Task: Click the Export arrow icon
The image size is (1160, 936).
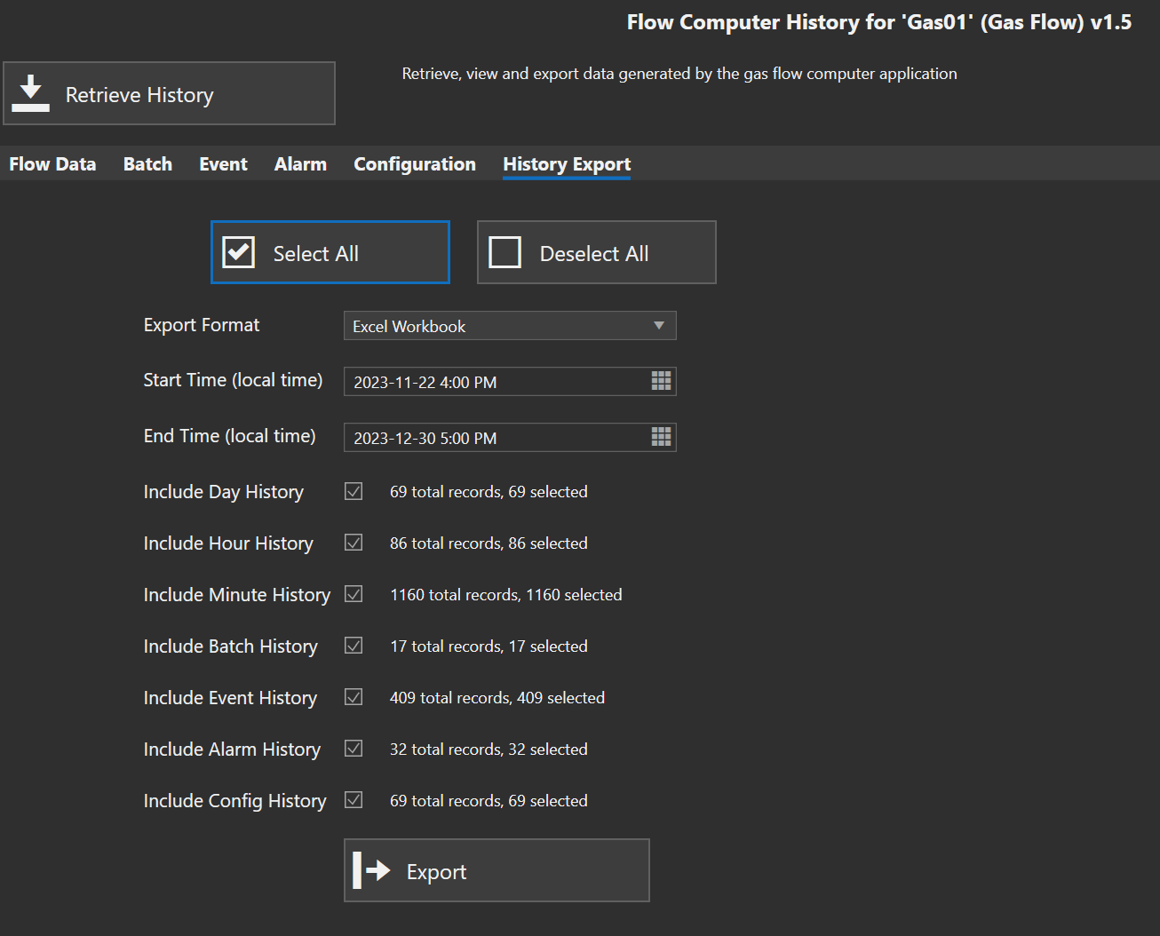Action: pos(371,870)
